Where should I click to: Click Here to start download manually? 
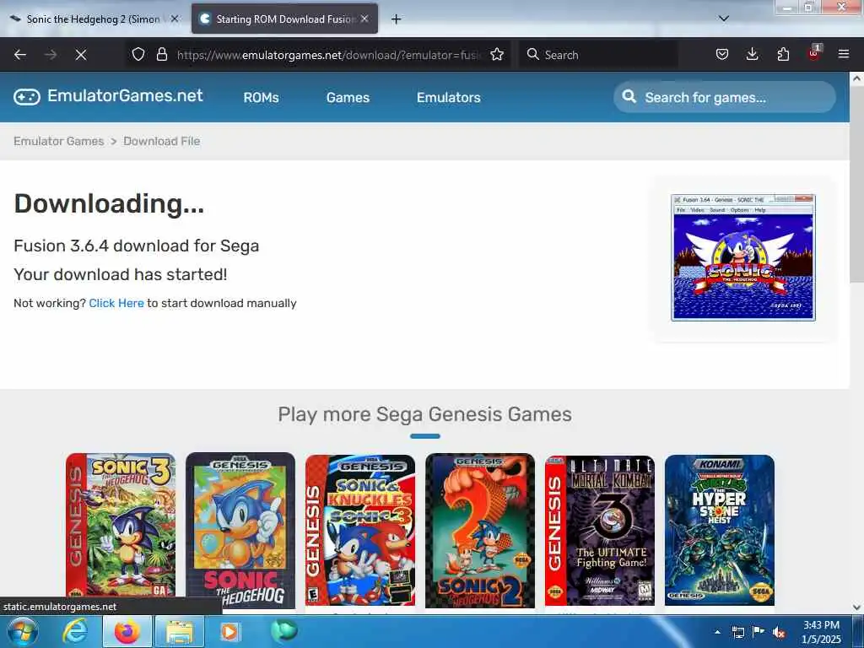pos(116,303)
